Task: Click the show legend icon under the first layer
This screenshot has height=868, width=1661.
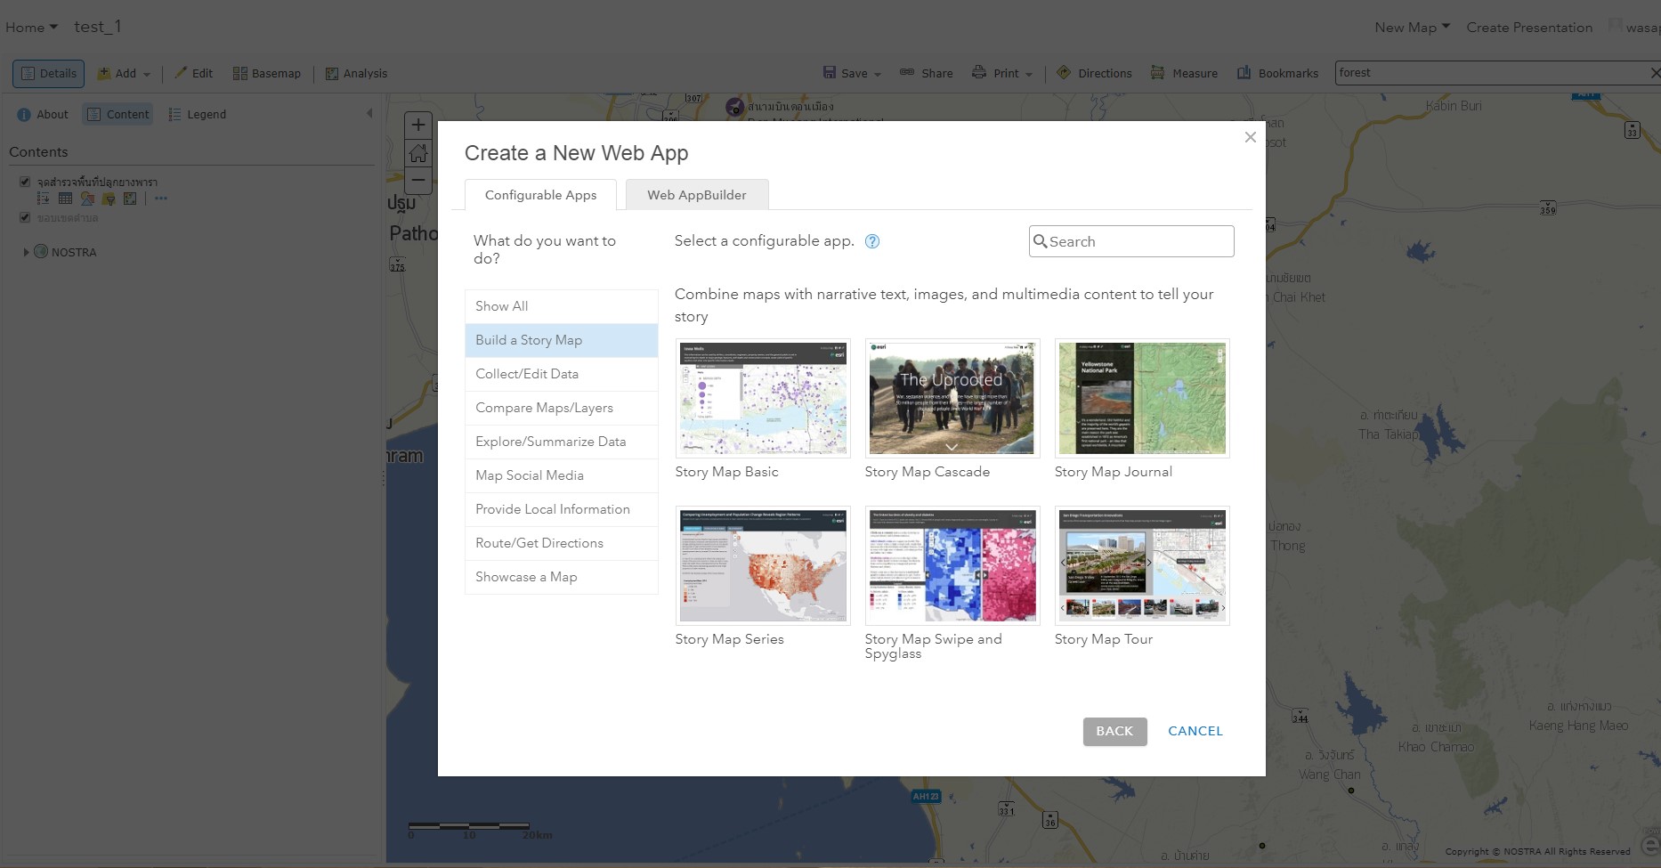Action: coord(43,199)
